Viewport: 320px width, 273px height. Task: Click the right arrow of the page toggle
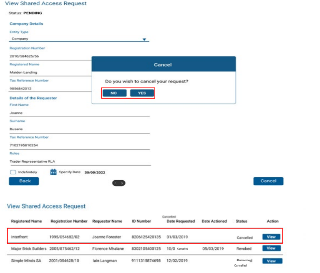(x=122, y=183)
